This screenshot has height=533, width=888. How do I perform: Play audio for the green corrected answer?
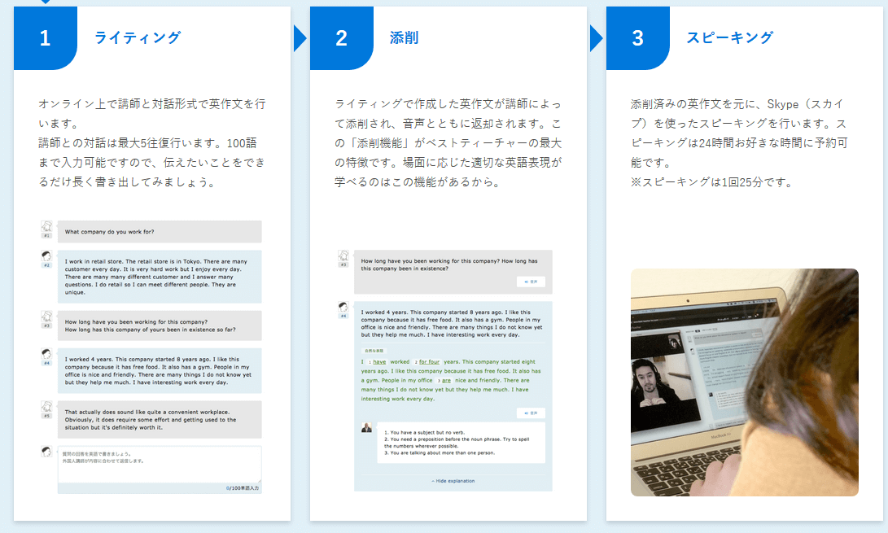531,413
